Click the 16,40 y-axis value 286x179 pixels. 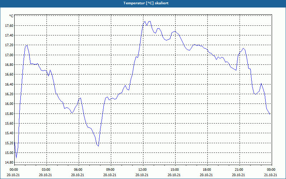tap(9, 84)
